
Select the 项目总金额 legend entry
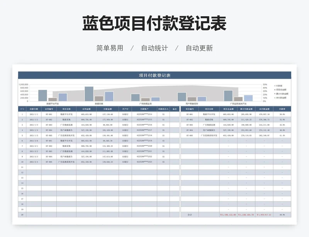(281, 90)
